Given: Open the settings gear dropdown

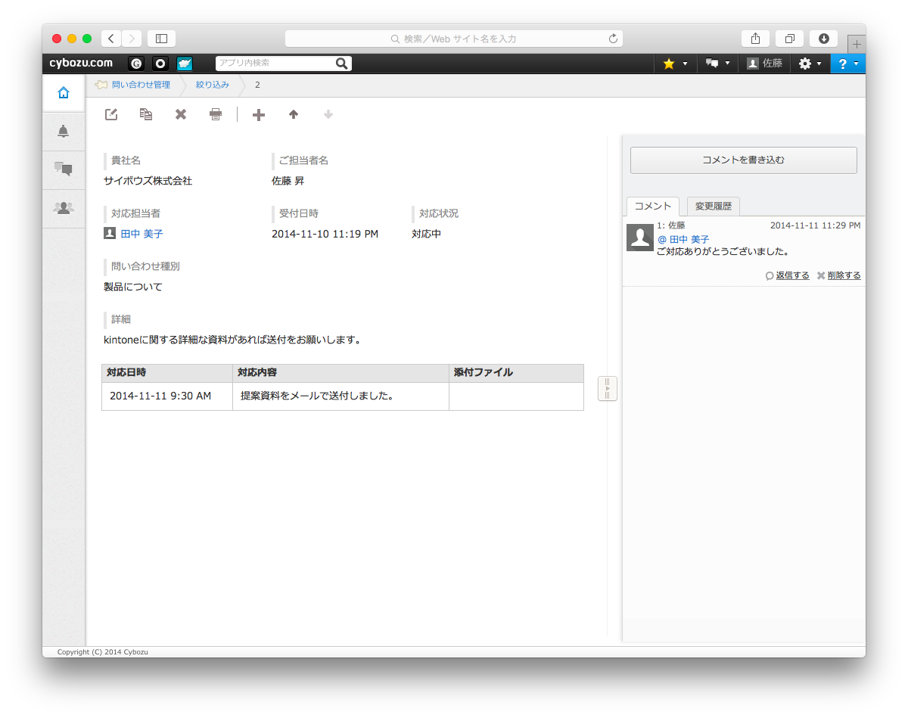Looking at the screenshot, I should pyautogui.click(x=810, y=64).
